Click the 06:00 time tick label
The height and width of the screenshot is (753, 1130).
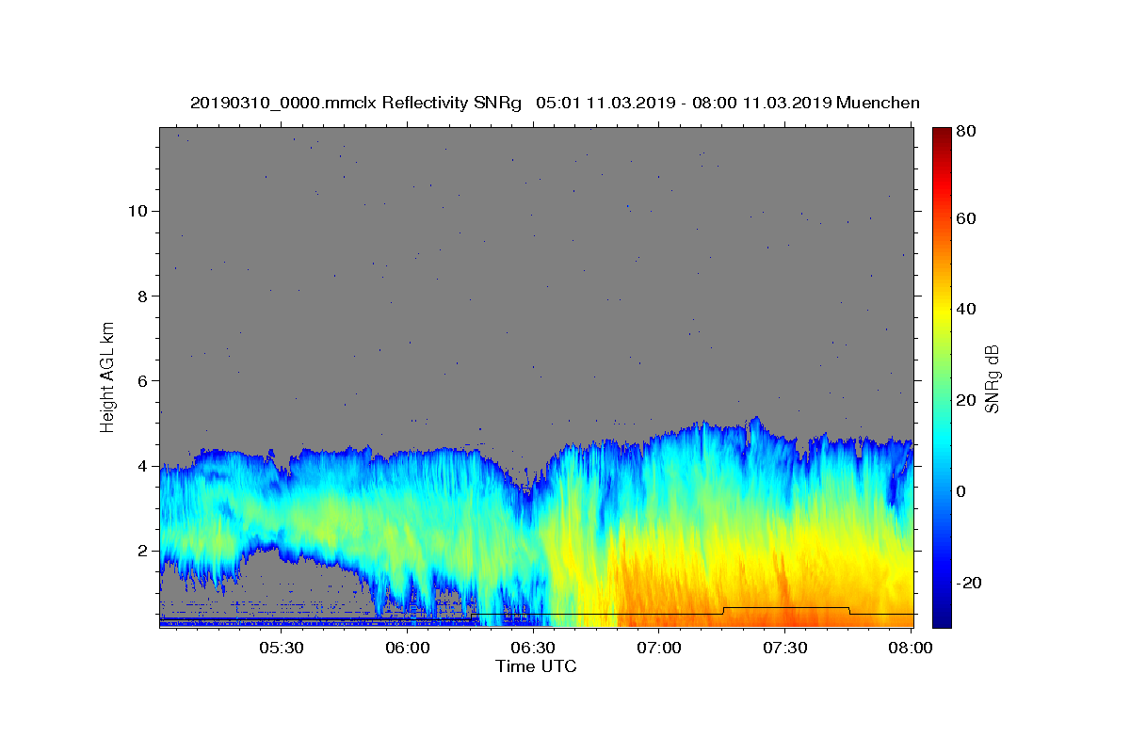click(408, 648)
